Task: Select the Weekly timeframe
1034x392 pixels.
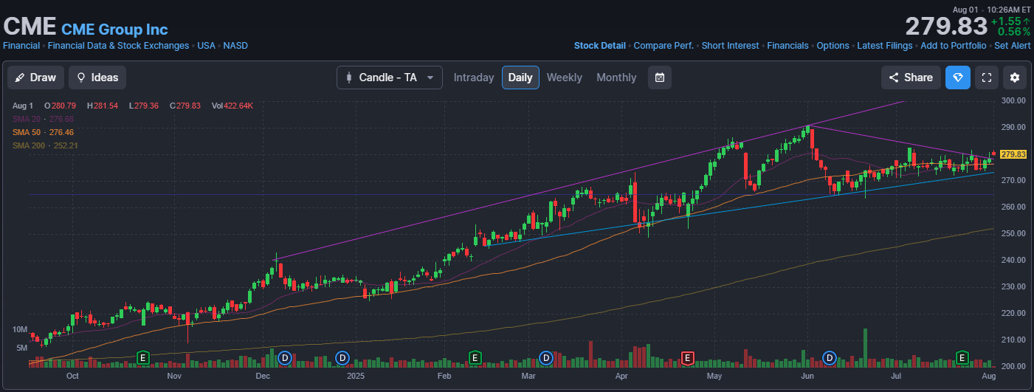Action: (564, 78)
